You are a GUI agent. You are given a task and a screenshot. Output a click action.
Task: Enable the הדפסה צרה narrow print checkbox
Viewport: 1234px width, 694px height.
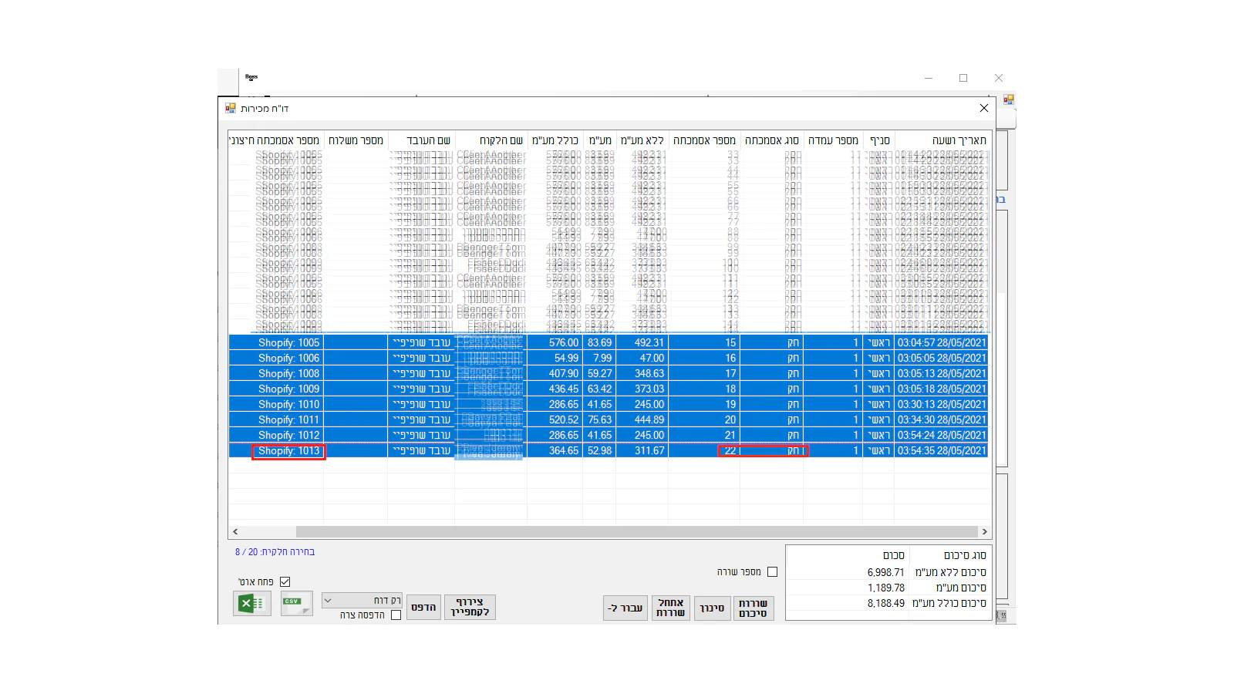click(396, 615)
